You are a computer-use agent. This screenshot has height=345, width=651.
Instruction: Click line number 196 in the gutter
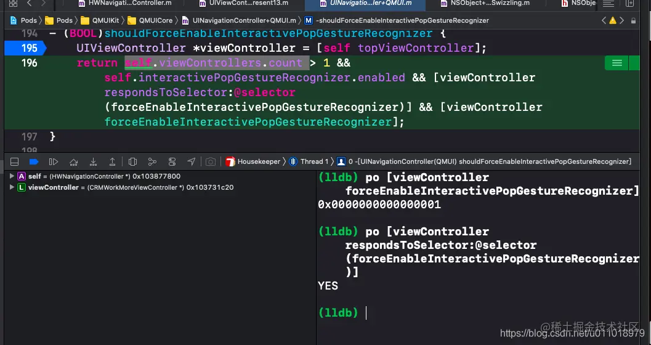tap(29, 63)
